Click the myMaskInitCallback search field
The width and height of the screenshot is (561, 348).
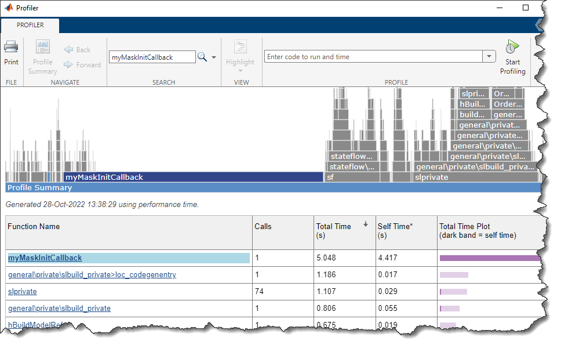coord(152,57)
